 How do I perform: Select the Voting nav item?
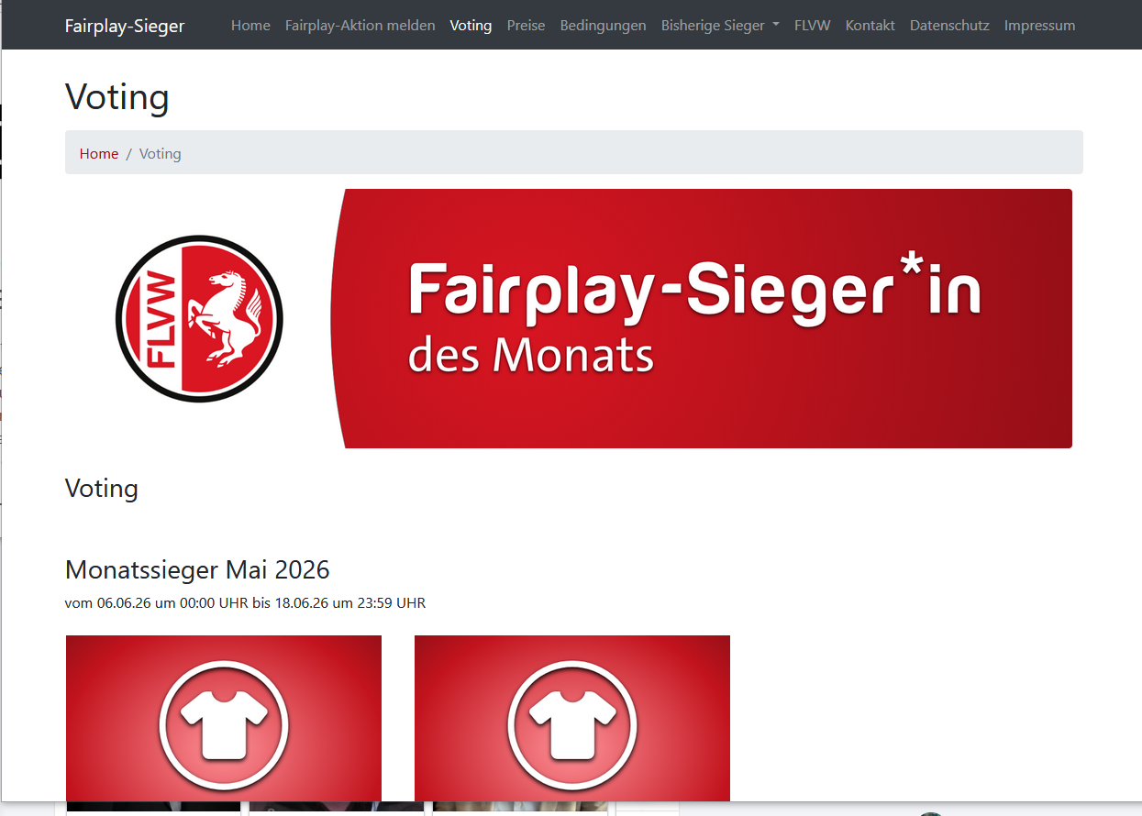tap(471, 26)
